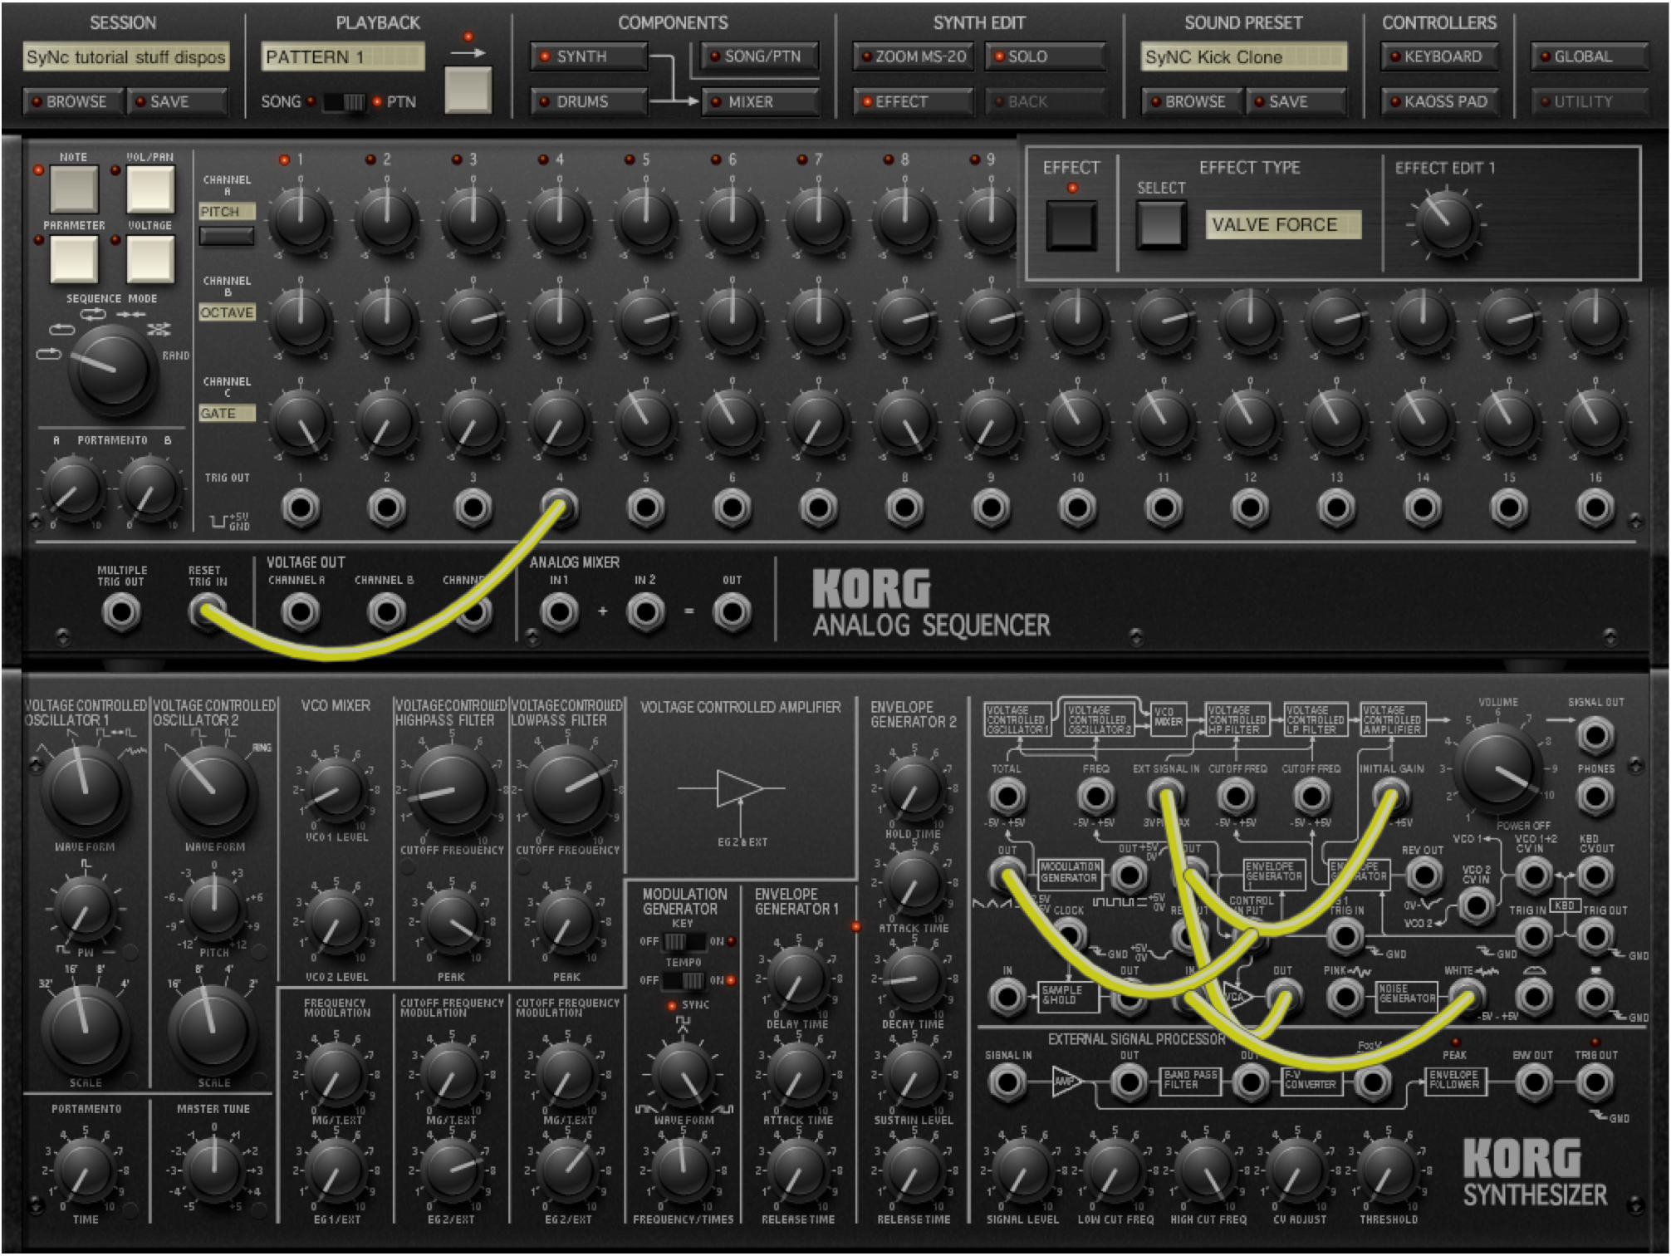Click the PHONES jack
The image size is (1671, 1256).
pyautogui.click(x=1595, y=797)
